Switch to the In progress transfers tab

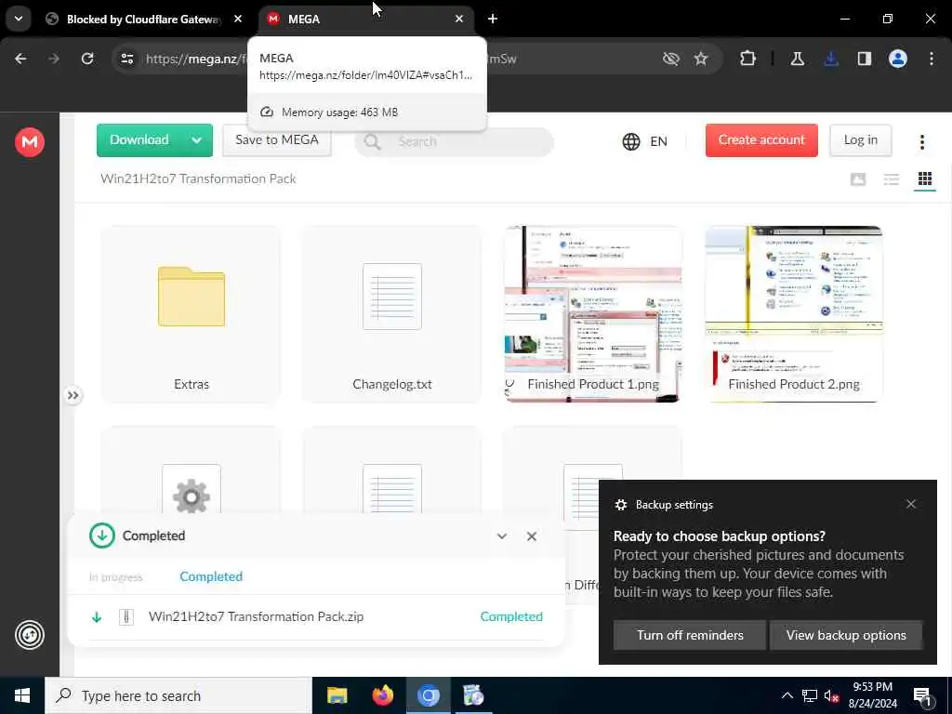pyautogui.click(x=115, y=576)
